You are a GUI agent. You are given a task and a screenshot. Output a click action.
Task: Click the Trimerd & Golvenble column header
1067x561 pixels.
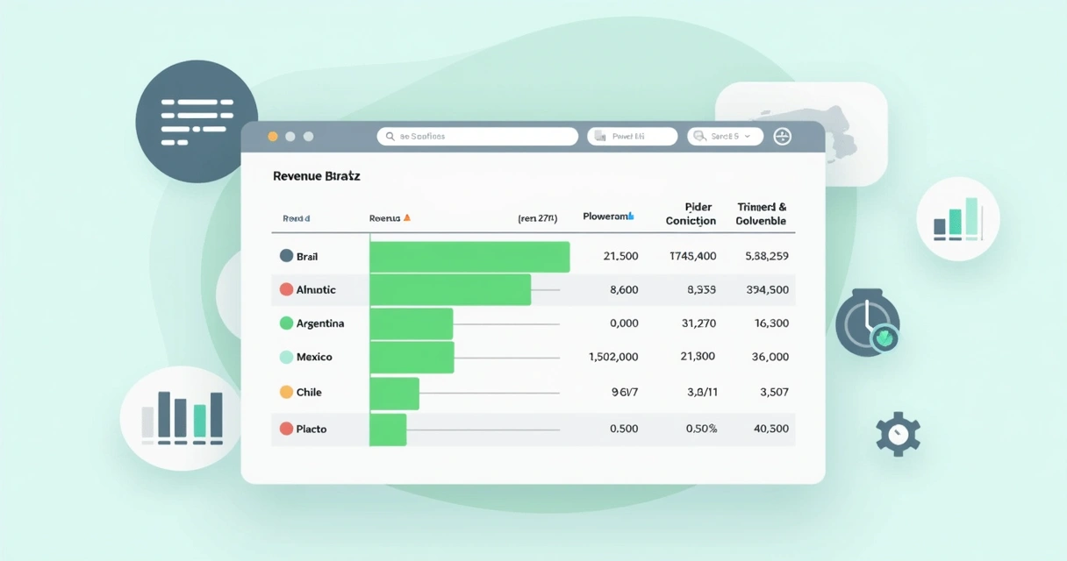click(x=761, y=214)
